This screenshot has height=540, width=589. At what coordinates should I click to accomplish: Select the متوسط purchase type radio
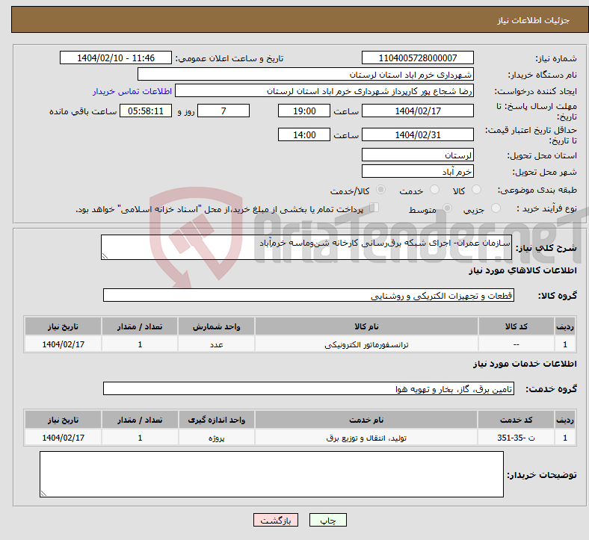coord(447,208)
